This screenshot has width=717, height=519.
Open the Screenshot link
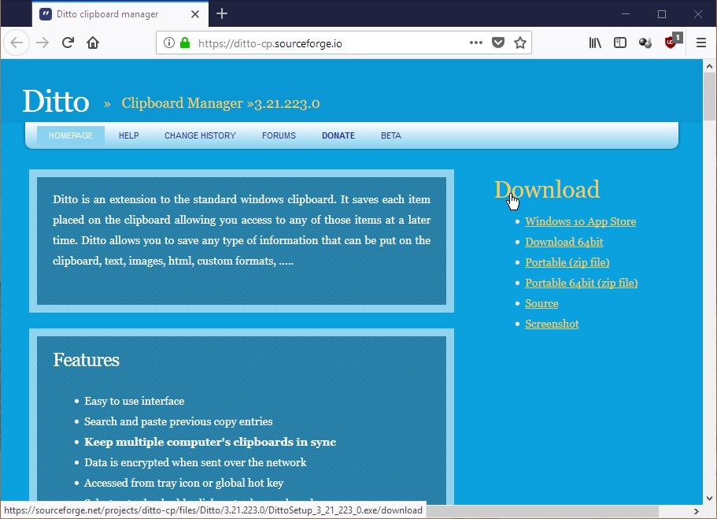552,324
